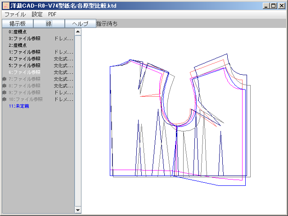Select hidden row 9:ファイル参照

38,93
